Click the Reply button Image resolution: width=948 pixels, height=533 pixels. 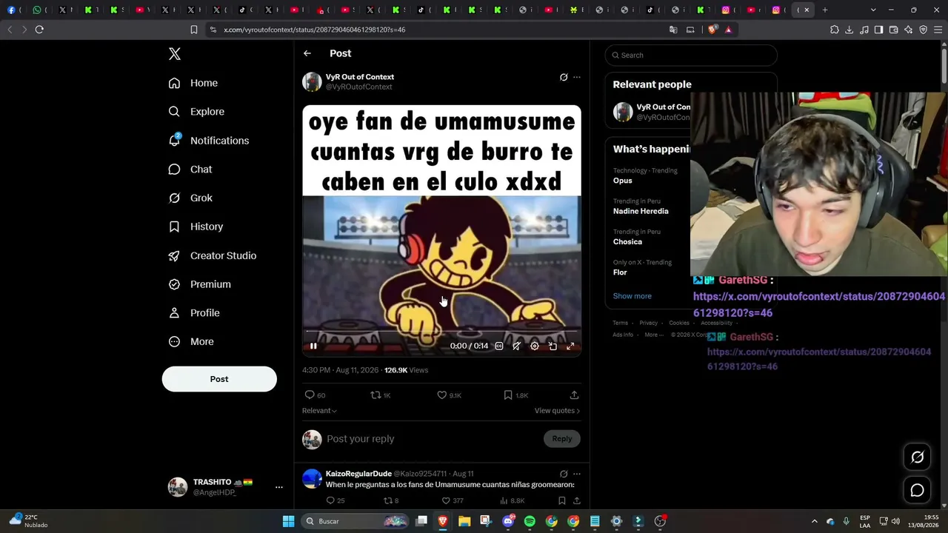coord(562,439)
